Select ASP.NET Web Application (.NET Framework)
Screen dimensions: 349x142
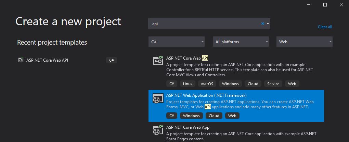pos(236,106)
